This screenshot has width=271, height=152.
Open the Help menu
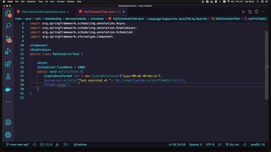pyautogui.click(x=79, y=2)
